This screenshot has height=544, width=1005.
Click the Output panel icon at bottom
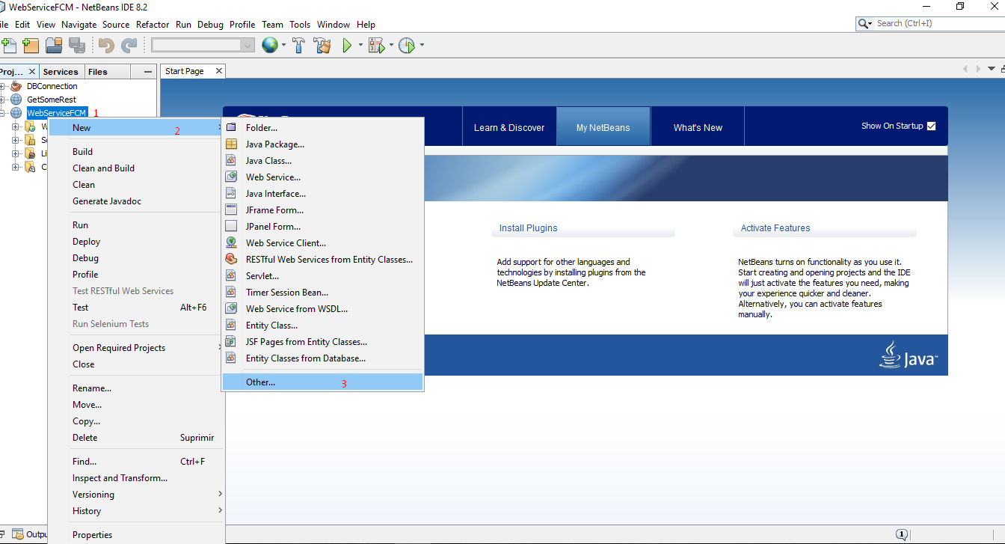[x=19, y=534]
